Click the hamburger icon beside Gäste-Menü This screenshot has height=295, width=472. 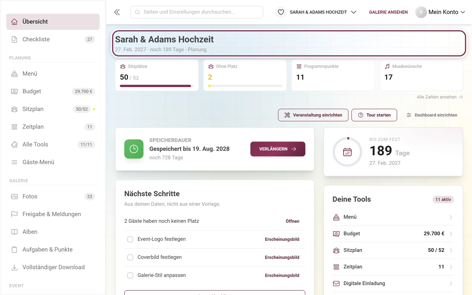point(14,162)
